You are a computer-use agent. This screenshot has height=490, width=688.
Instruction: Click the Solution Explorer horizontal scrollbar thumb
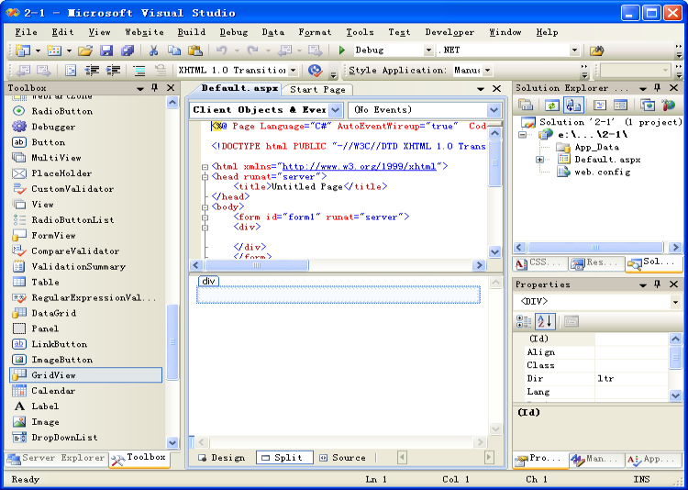595,247
